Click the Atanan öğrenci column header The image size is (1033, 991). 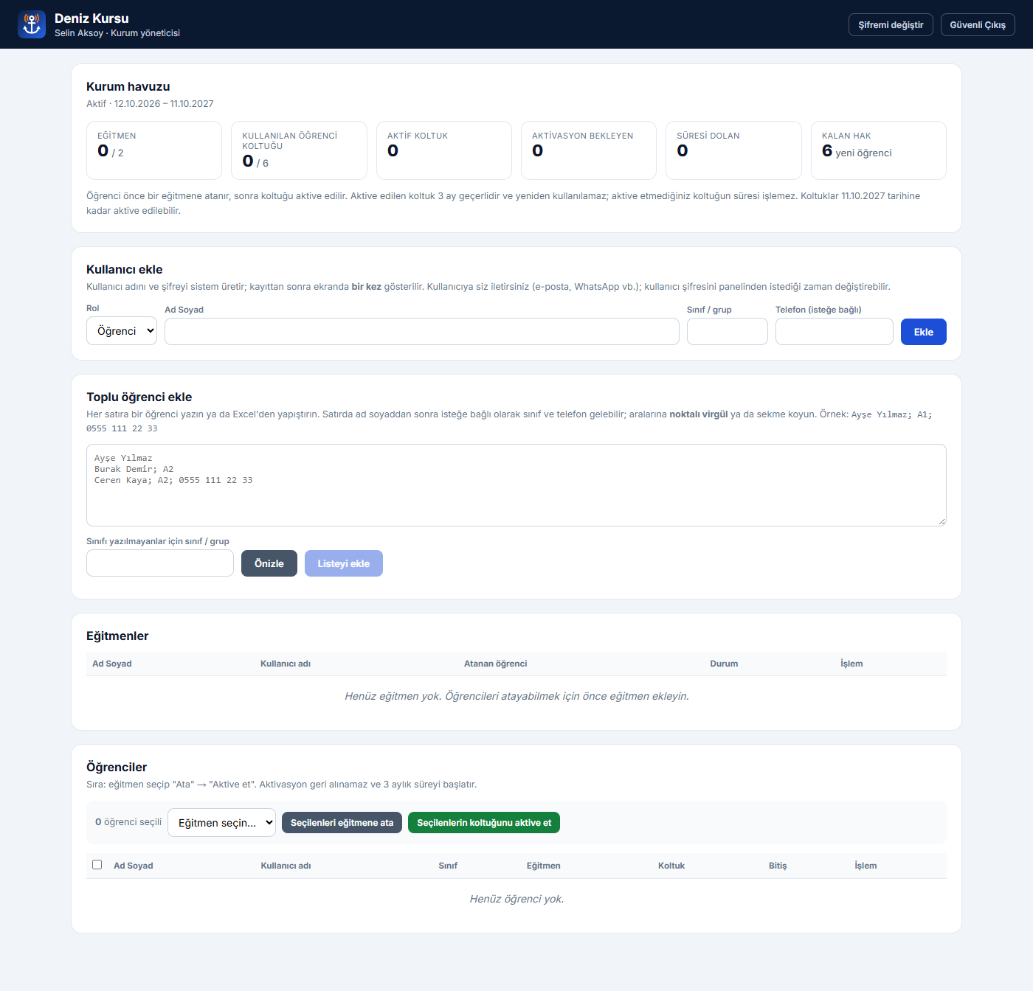click(x=496, y=664)
